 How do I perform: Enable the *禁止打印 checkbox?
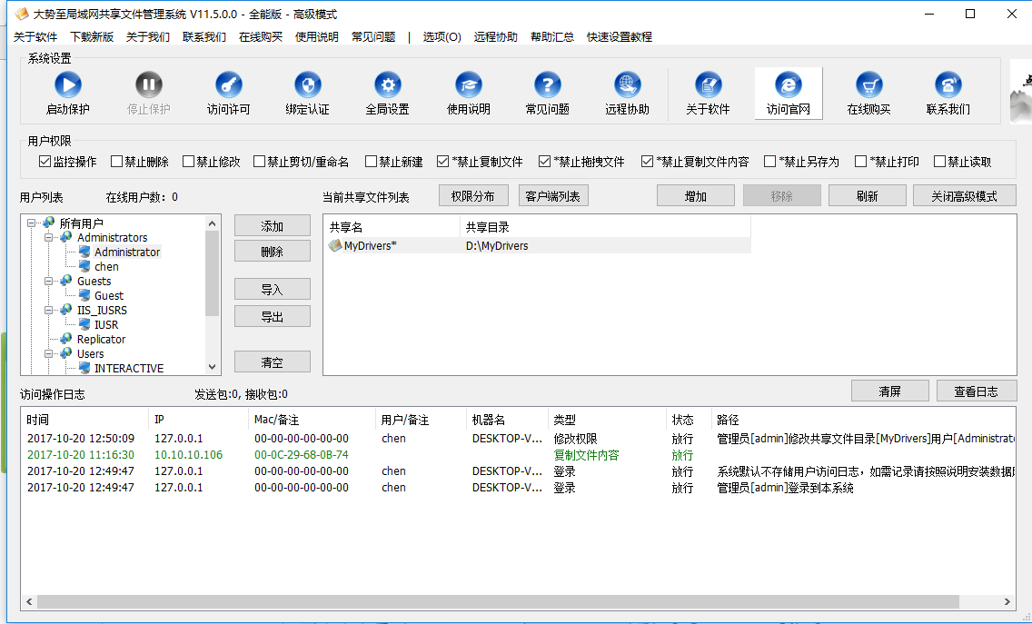860,162
